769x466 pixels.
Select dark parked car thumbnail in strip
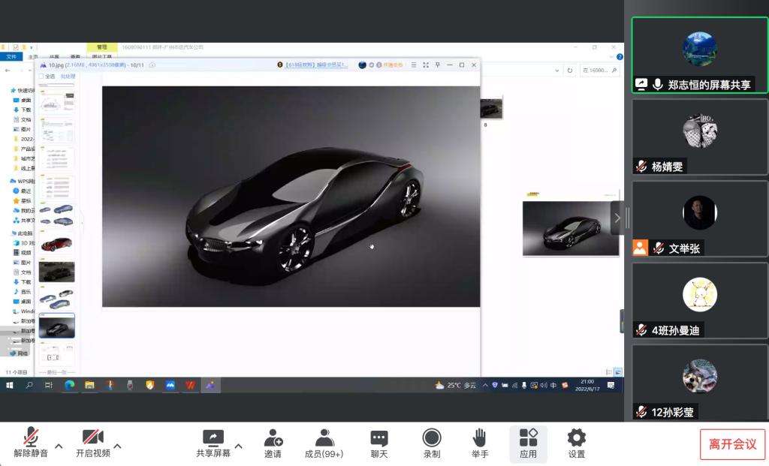pyautogui.click(x=57, y=272)
